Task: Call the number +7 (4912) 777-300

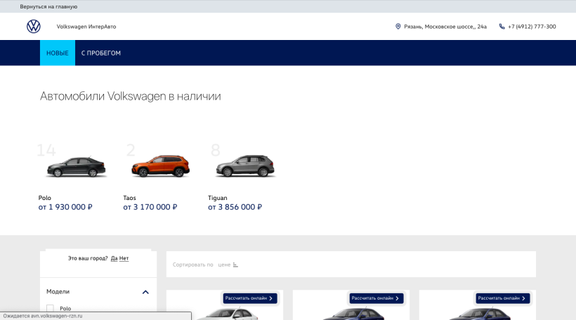Action: [532, 27]
